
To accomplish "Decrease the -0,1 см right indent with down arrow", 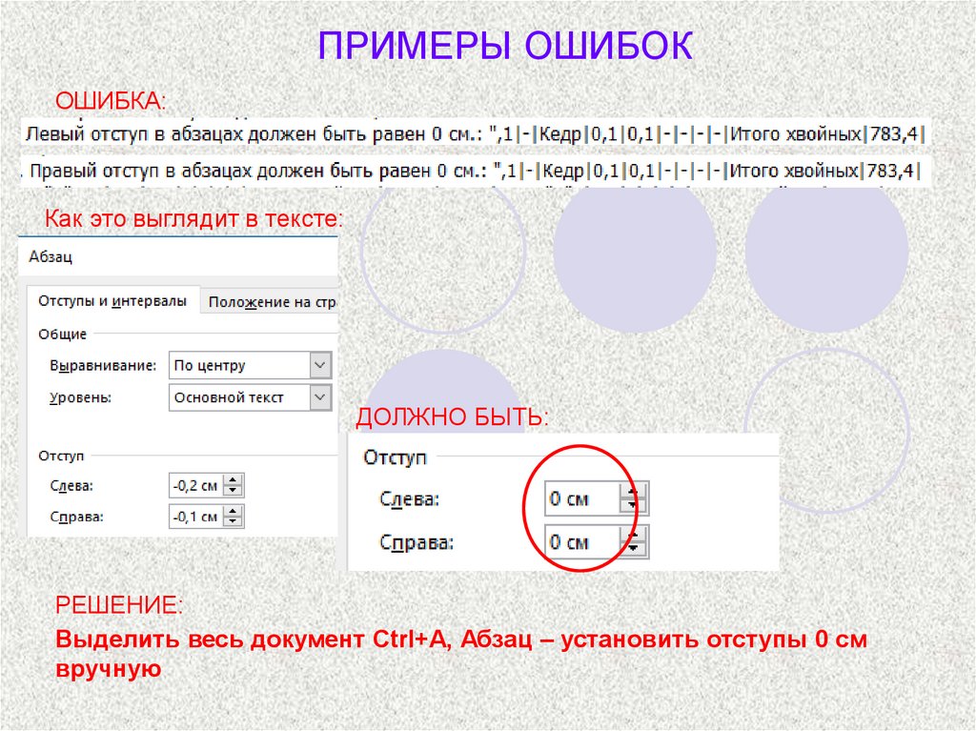I will click(234, 522).
